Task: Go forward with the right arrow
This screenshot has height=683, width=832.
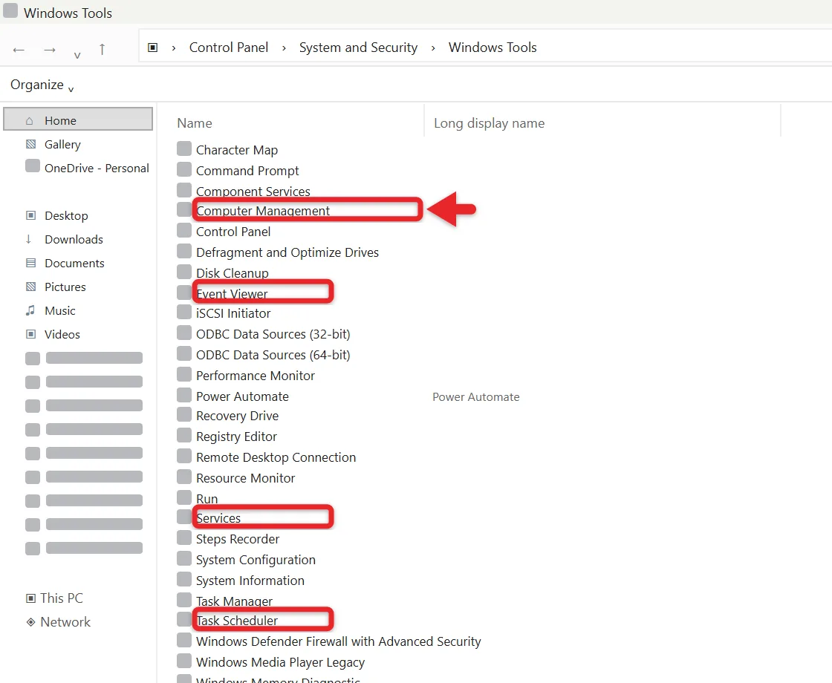Action: (50, 50)
